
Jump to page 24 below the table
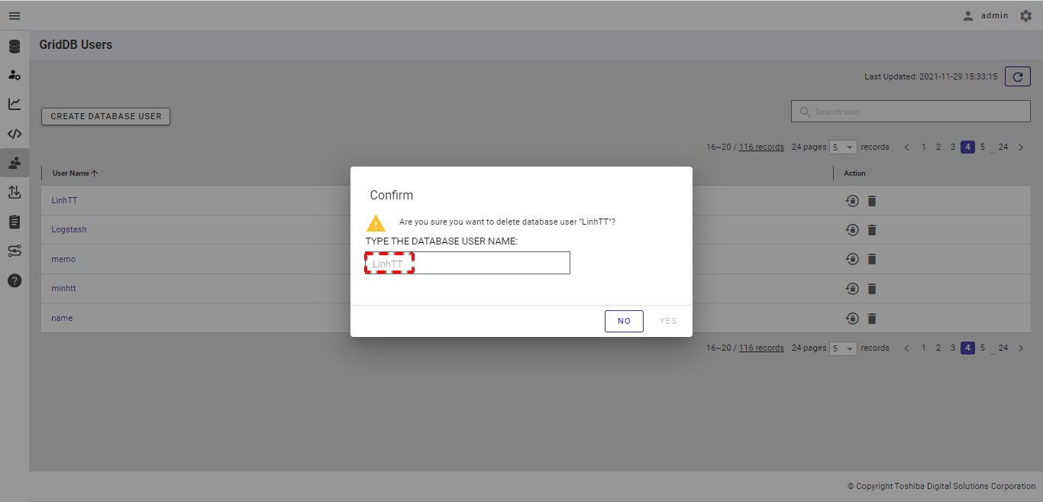click(x=1003, y=348)
